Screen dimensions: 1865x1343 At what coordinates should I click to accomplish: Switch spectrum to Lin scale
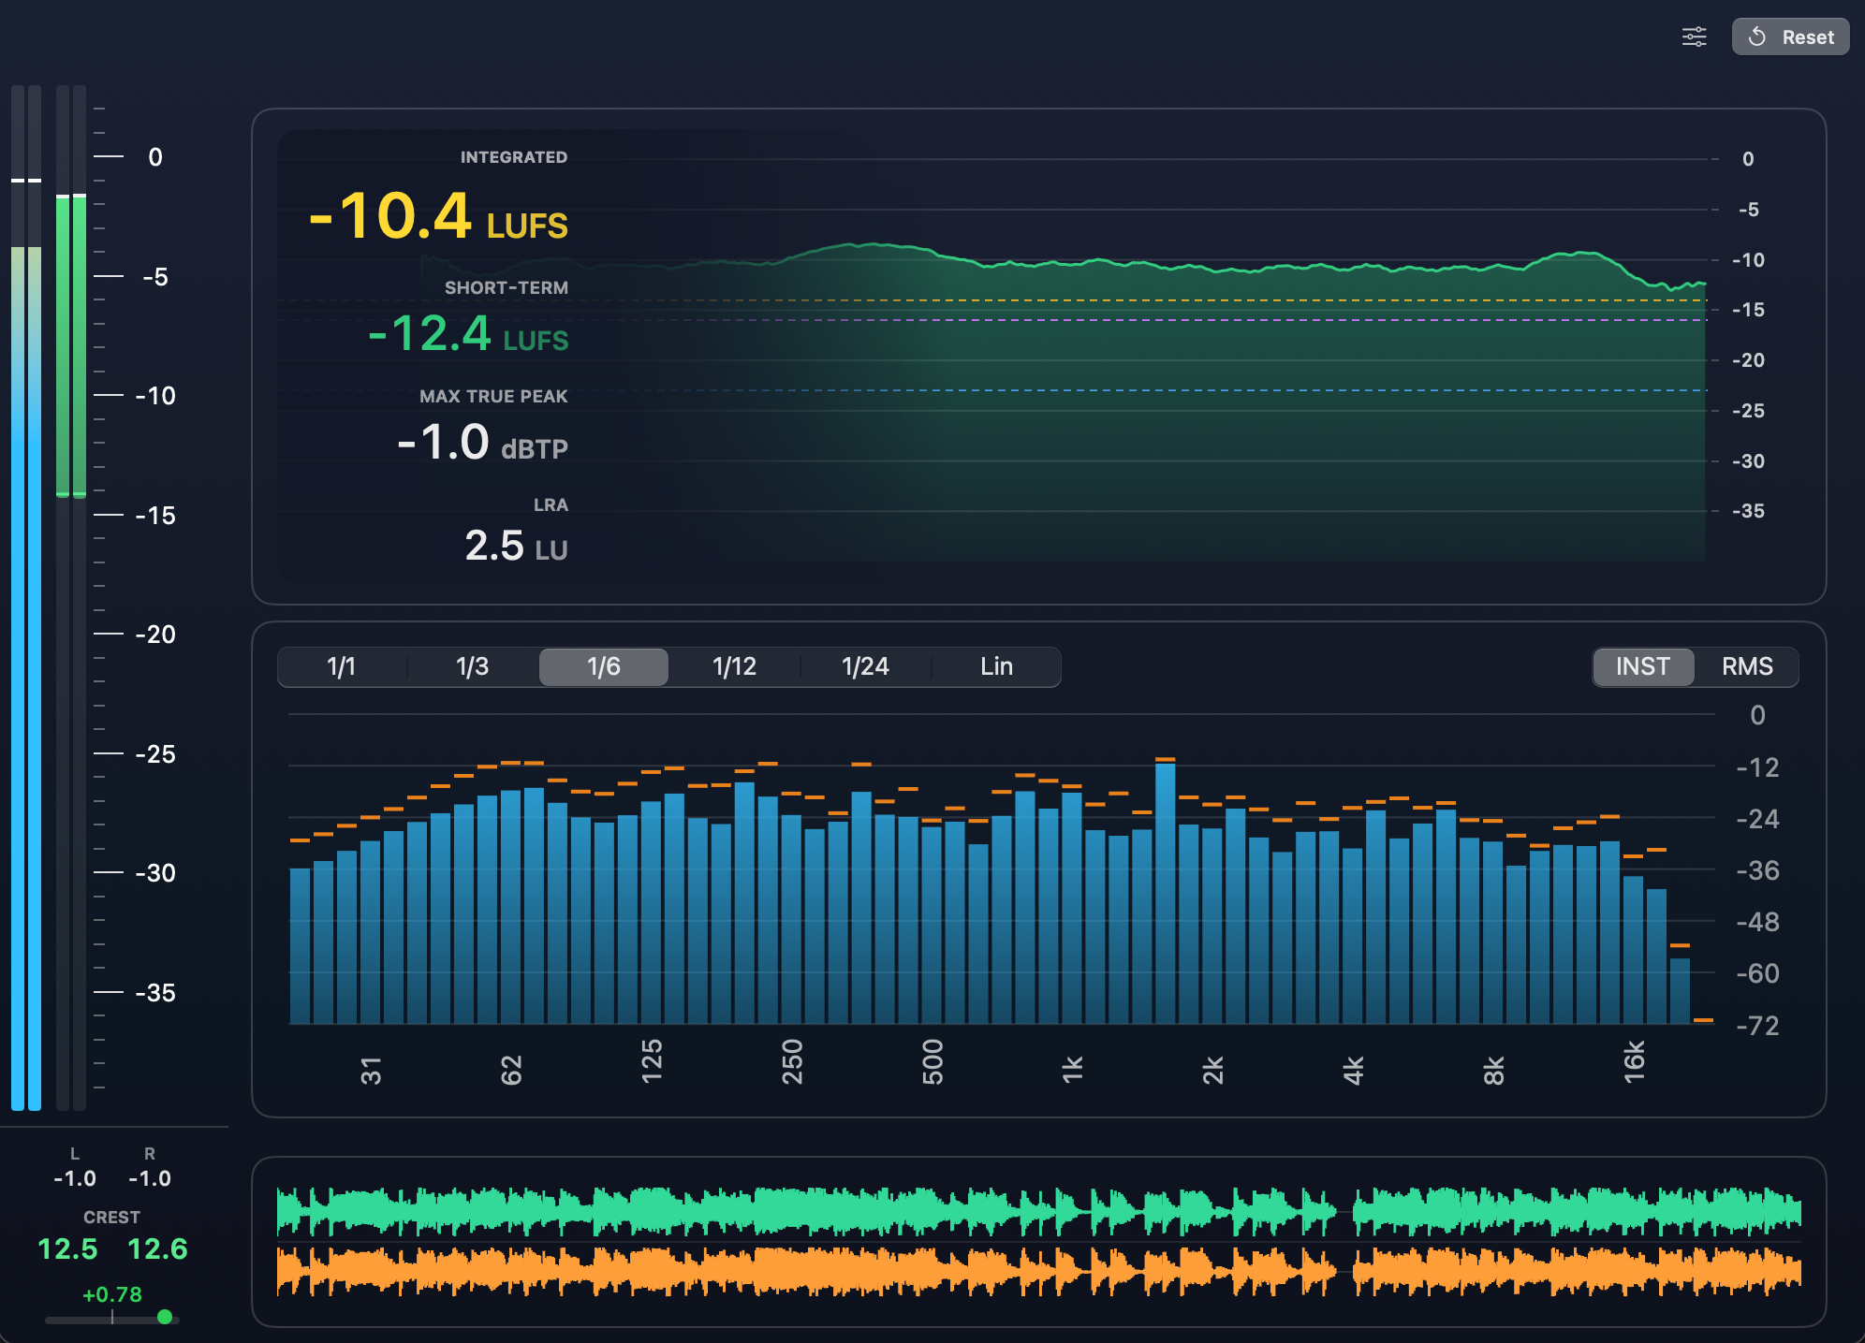(x=996, y=666)
